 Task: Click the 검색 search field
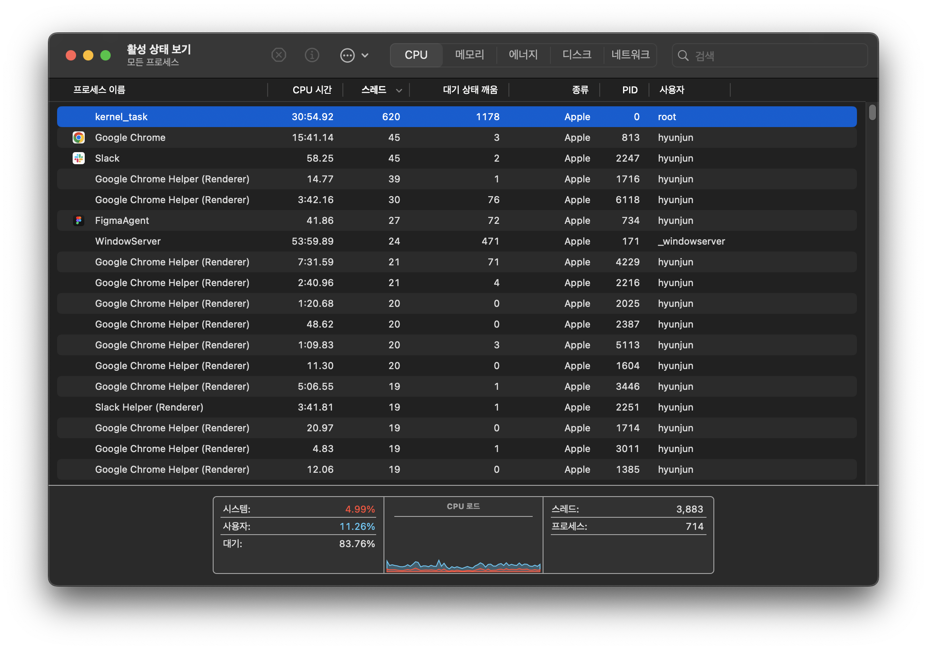778,55
